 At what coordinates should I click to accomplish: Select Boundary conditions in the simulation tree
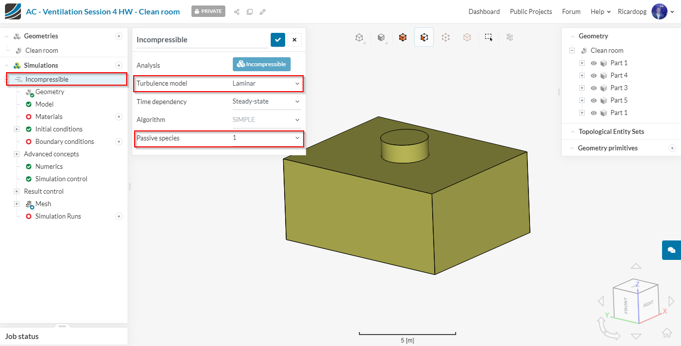pyautogui.click(x=64, y=141)
